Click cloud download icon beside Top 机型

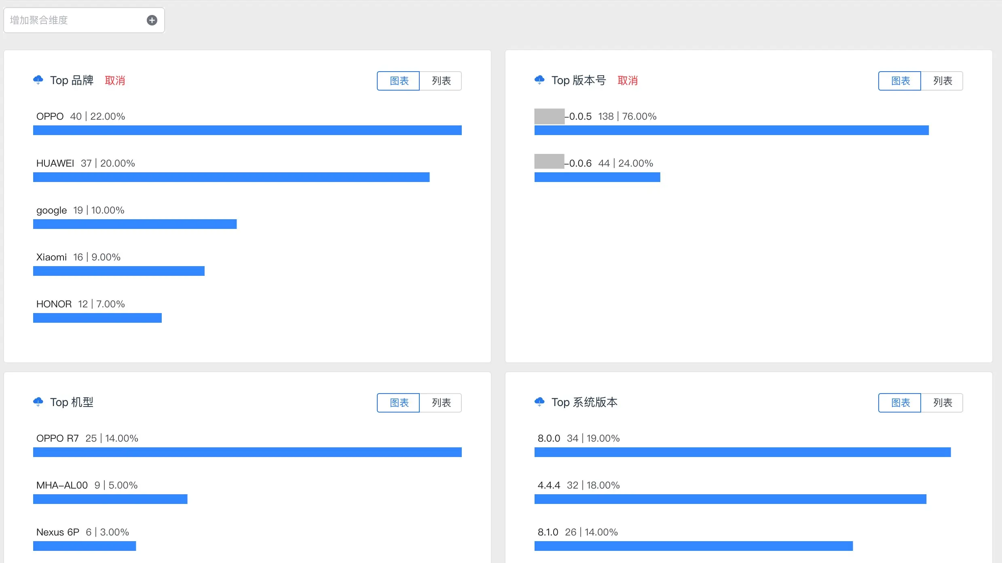point(38,402)
